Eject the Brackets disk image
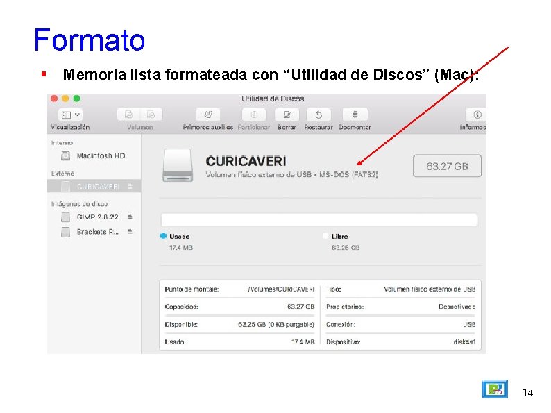 tap(130, 231)
